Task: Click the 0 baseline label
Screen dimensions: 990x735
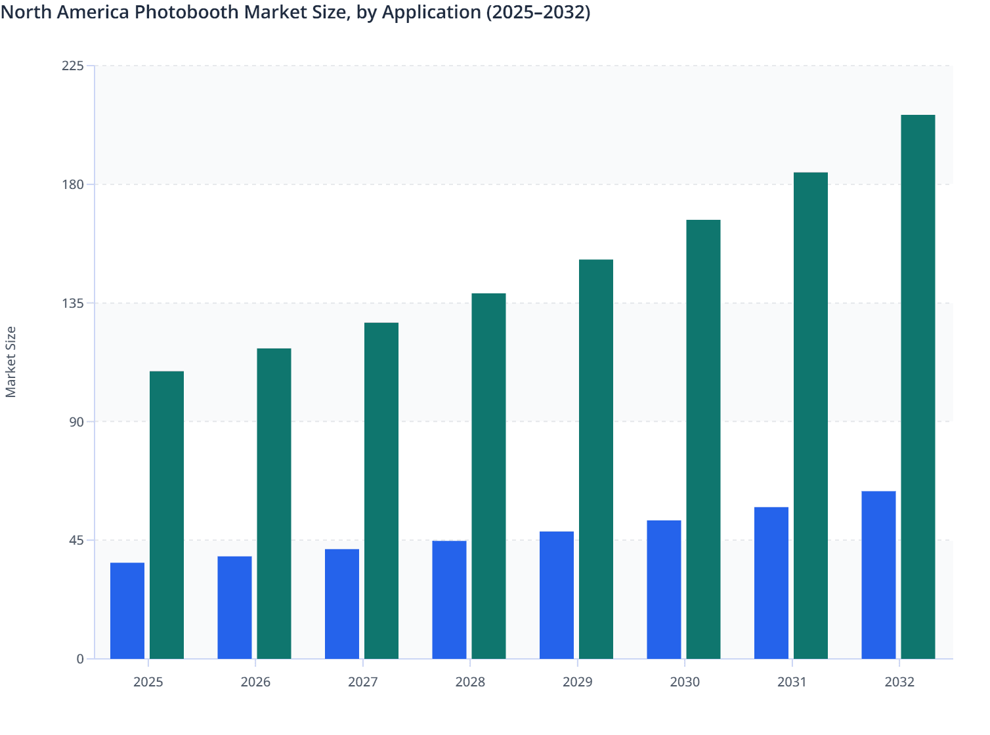Action: coord(81,659)
